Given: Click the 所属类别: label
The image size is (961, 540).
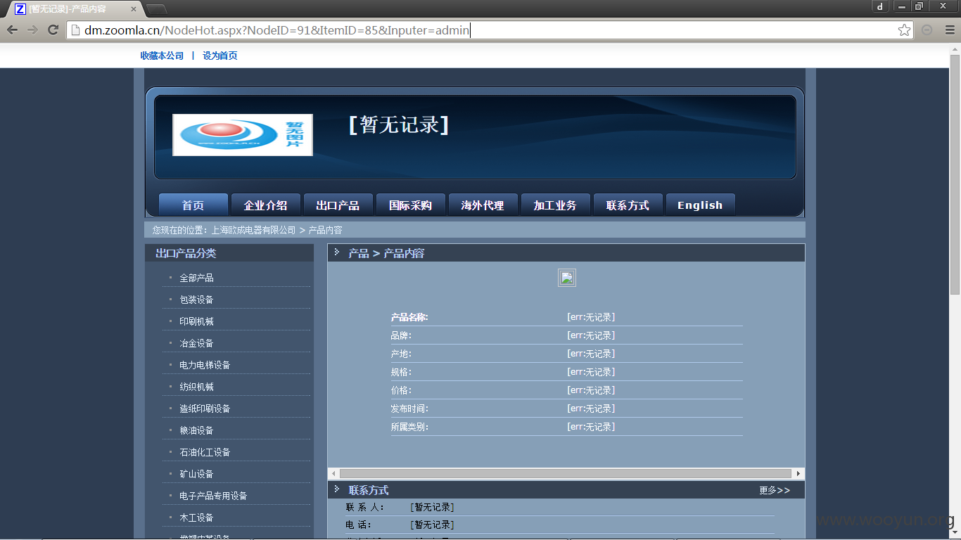Looking at the screenshot, I should tap(409, 427).
